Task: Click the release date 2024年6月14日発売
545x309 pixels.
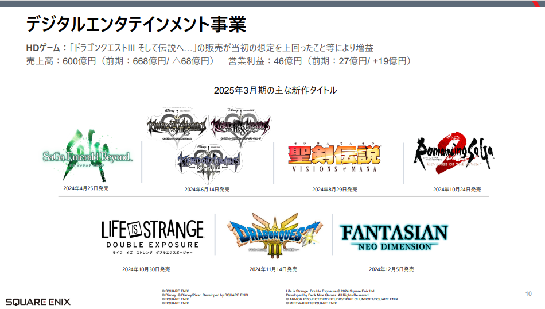Action: 207,190
